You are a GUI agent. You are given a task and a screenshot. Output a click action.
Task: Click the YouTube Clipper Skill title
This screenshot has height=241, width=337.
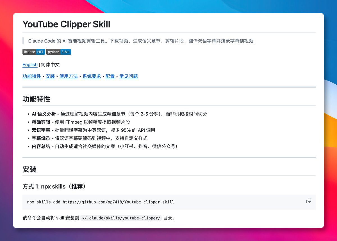click(66, 24)
